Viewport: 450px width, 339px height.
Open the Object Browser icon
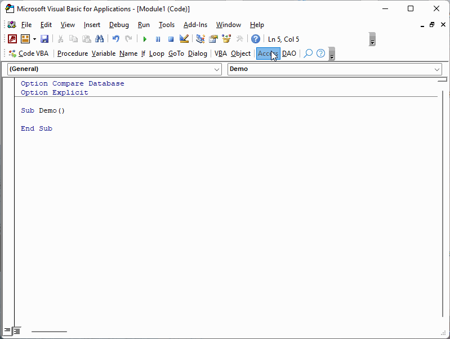tap(226, 39)
